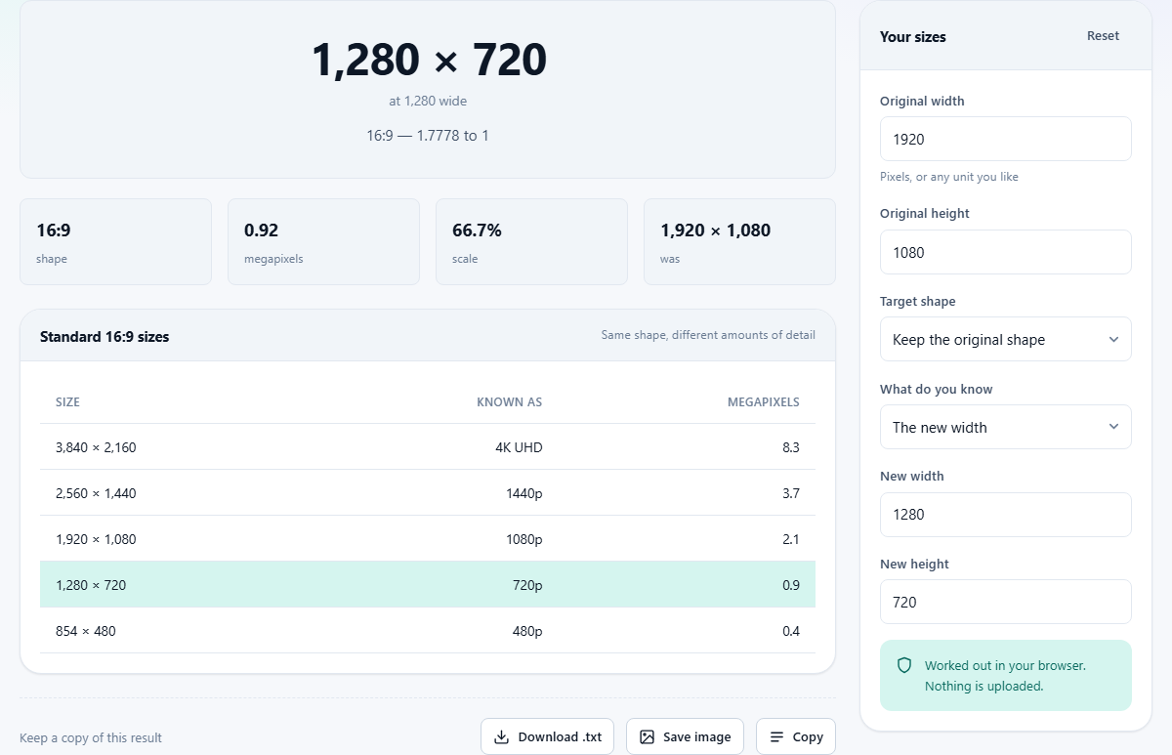
Task: Click the 1,920 × 1,080 was card
Action: pos(739,242)
